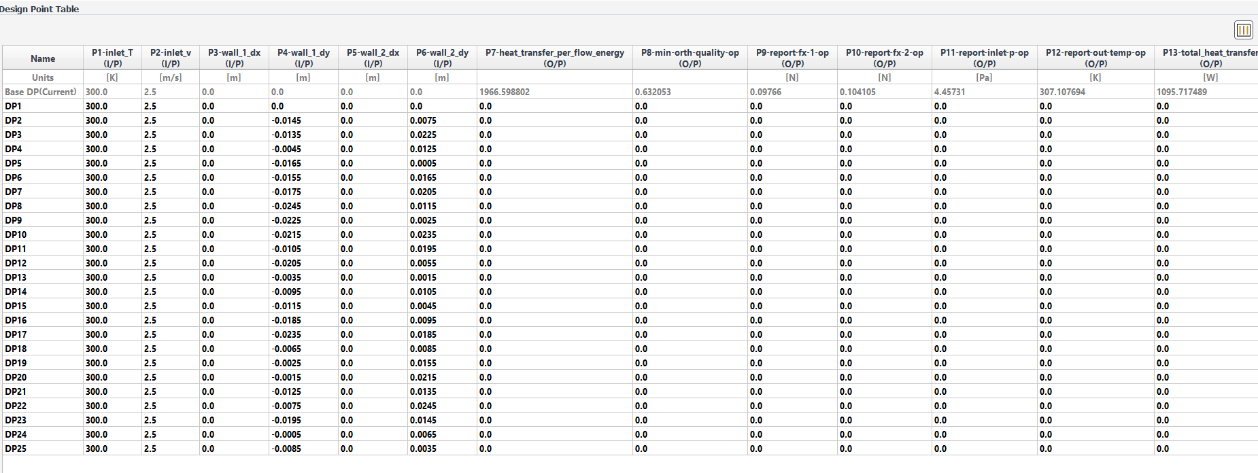
Task: Click the P13-total_heat_transfer header
Action: pos(1206,58)
